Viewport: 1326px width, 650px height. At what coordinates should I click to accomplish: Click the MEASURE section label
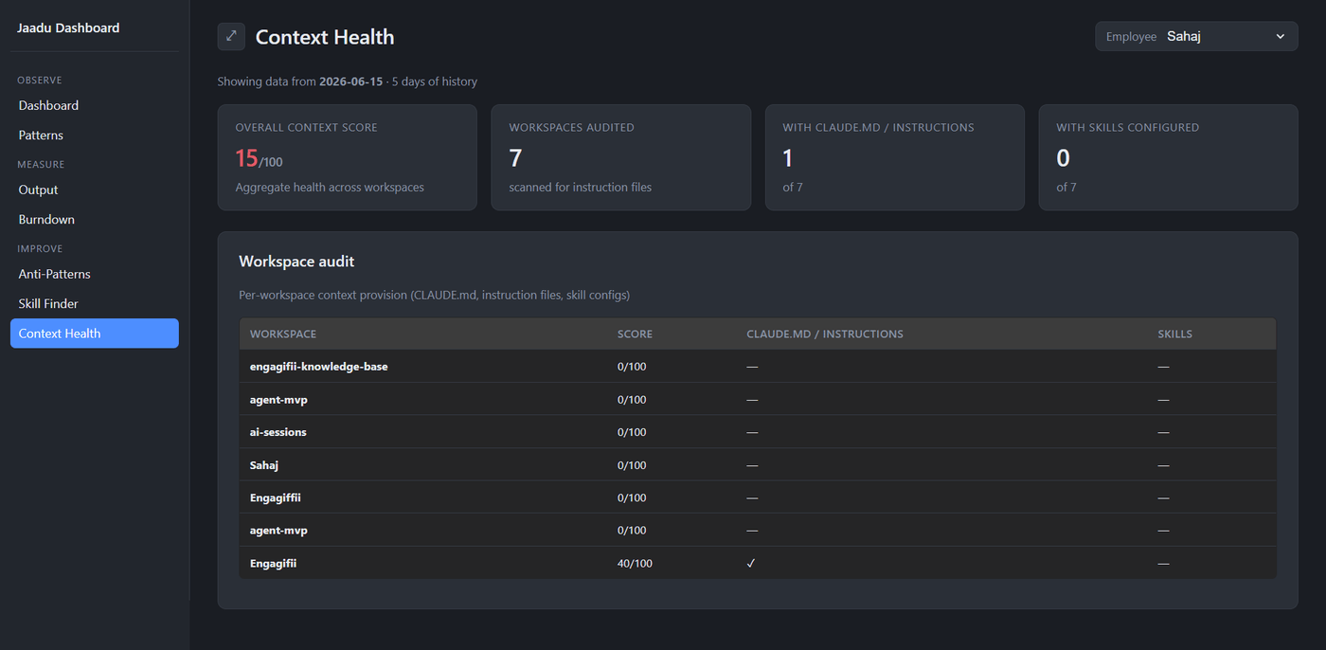[41, 164]
